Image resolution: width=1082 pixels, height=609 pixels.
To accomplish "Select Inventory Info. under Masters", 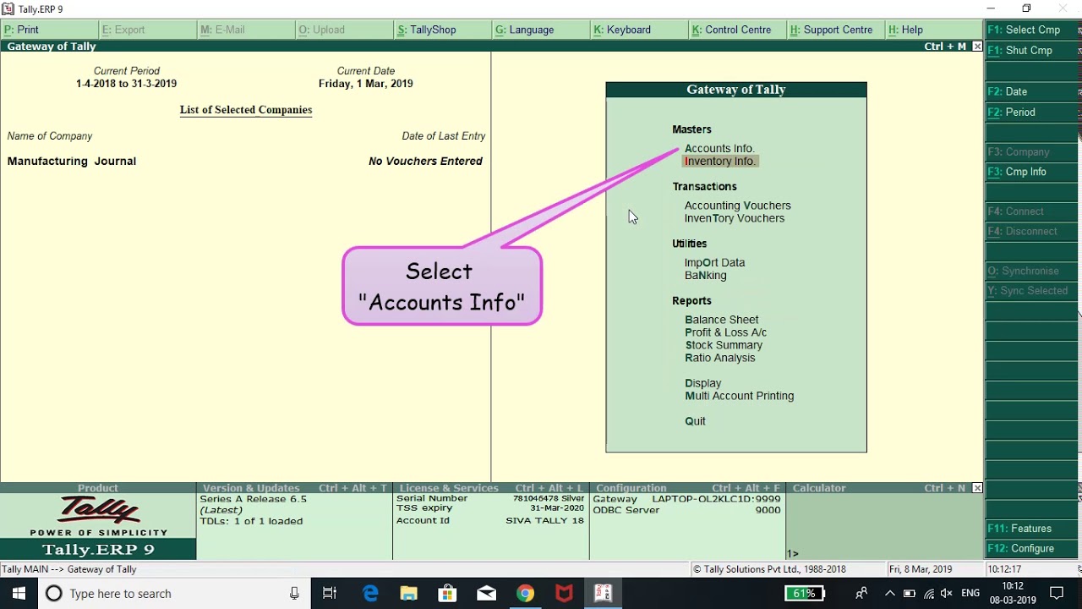I will point(720,161).
